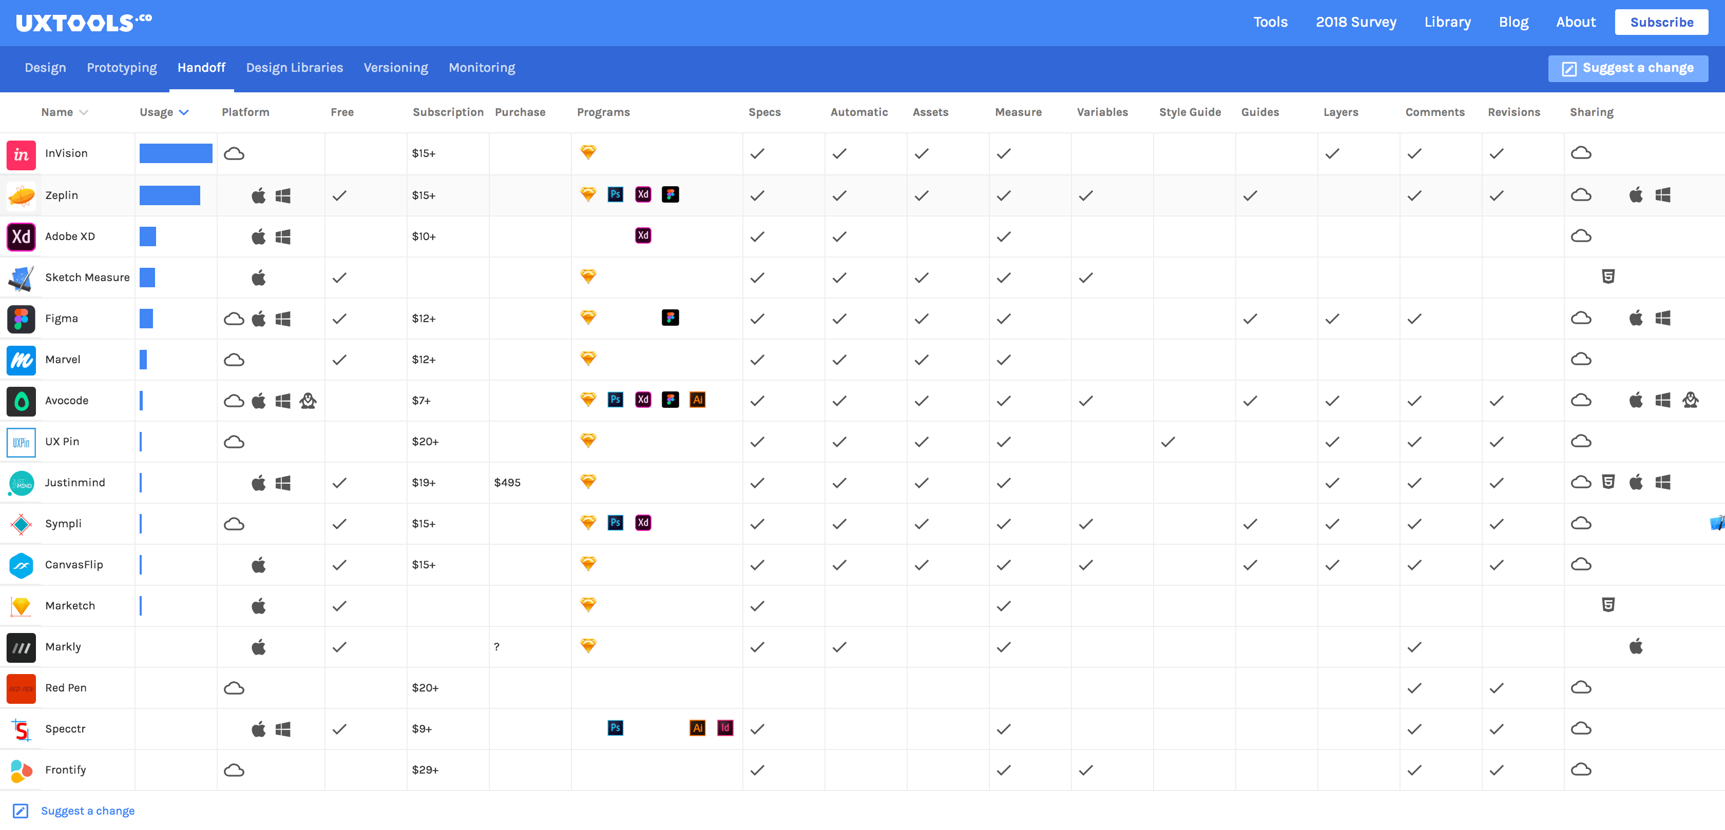Open the About nav link

[1576, 22]
